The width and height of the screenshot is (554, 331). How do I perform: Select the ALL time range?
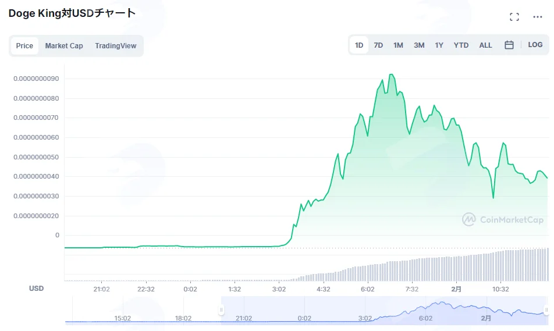coord(485,45)
